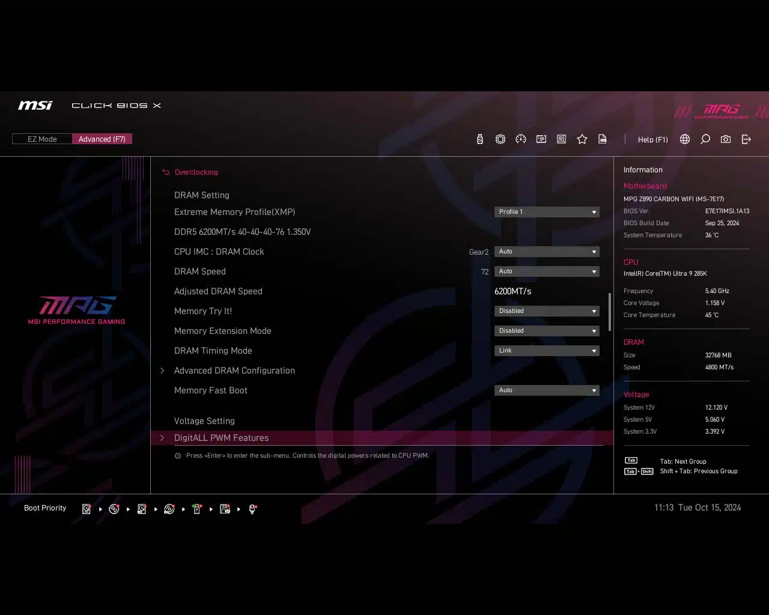Screen dimensions: 769x615
Task: Click the 11:13 Tue Oct 15, 2024 clock
Action: tap(698, 507)
